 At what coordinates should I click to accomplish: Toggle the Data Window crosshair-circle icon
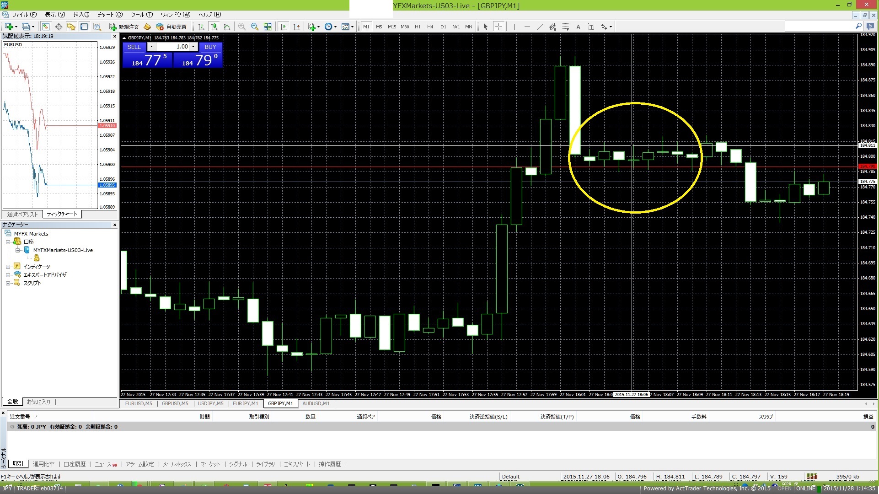coord(59,27)
